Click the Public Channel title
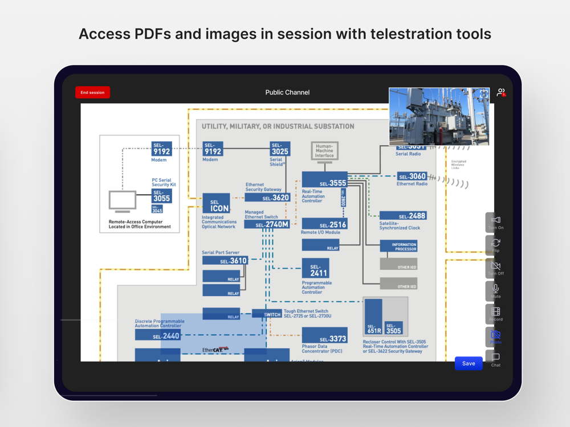The width and height of the screenshot is (570, 427). pyautogui.click(x=287, y=92)
